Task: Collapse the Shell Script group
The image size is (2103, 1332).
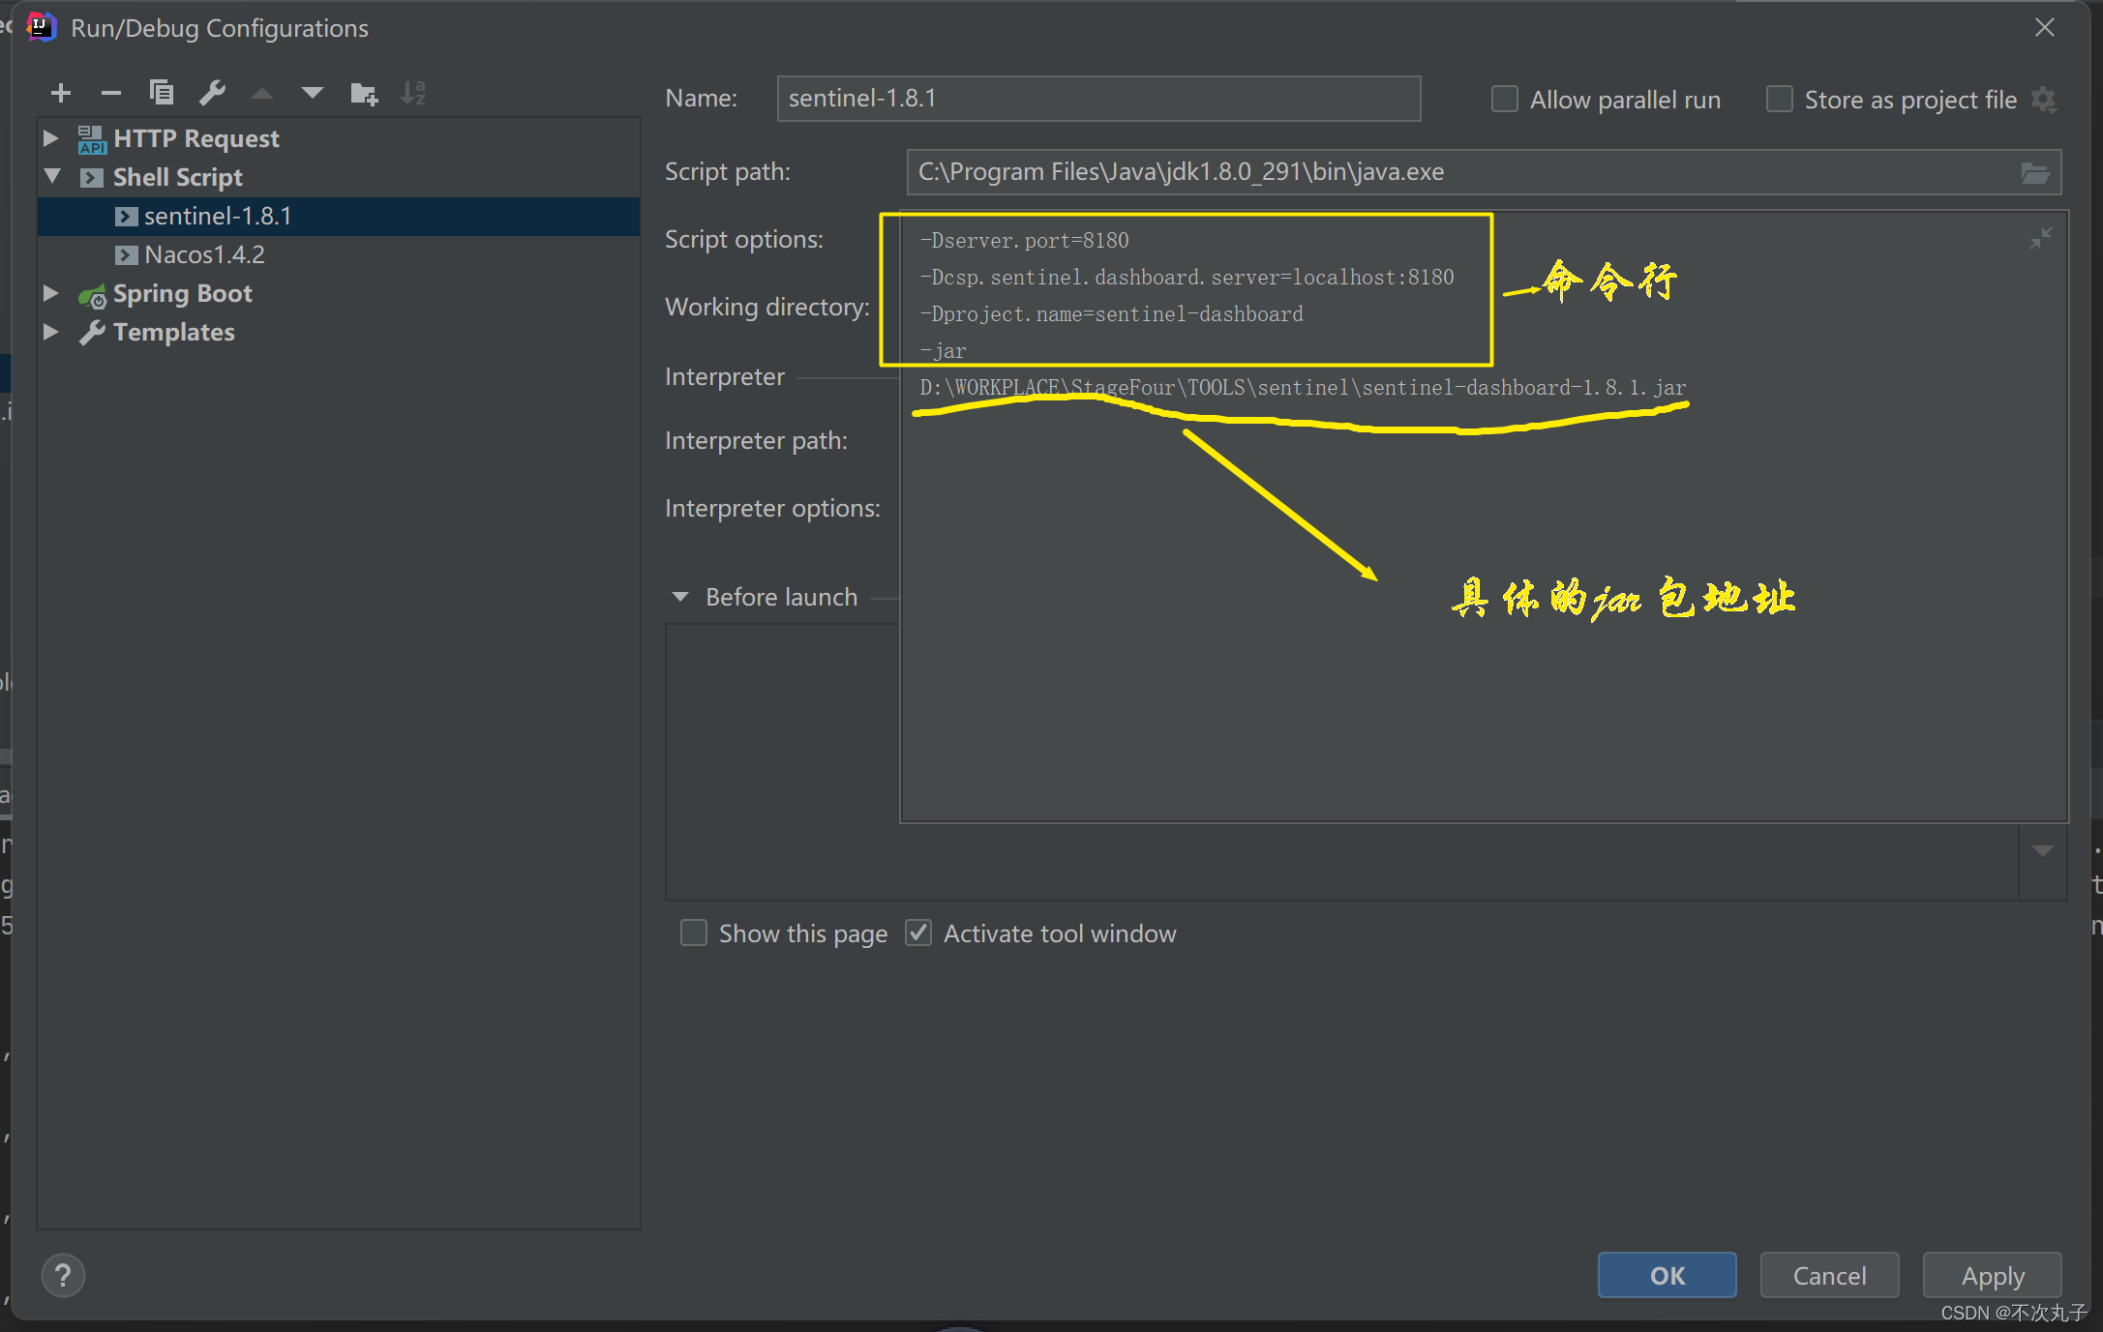Action: [x=52, y=177]
